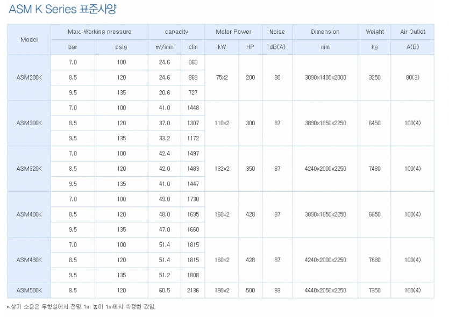Click the 'Dimension' column header

(325, 32)
